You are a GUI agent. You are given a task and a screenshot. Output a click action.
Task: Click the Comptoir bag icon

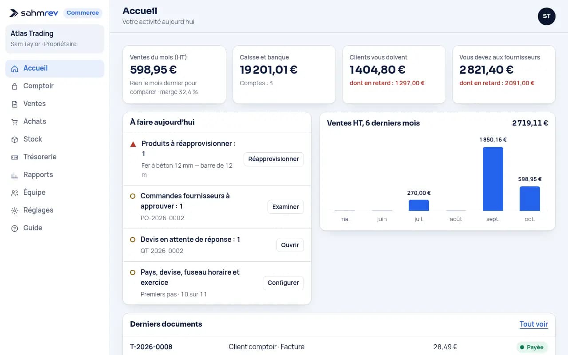(15, 86)
